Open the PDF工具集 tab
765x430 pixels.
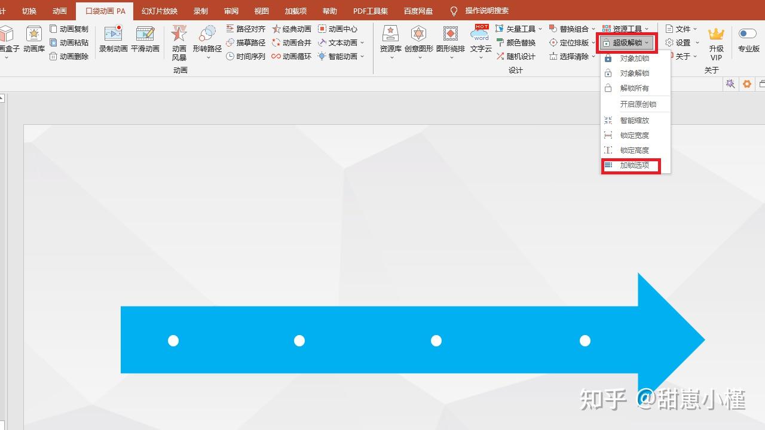click(x=371, y=11)
